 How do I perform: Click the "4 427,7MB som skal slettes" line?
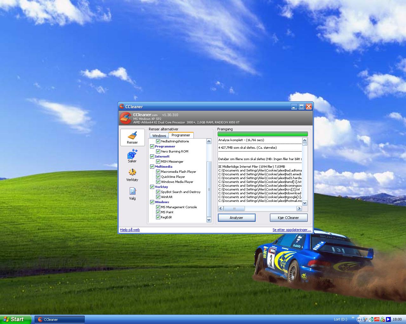pos(247,147)
